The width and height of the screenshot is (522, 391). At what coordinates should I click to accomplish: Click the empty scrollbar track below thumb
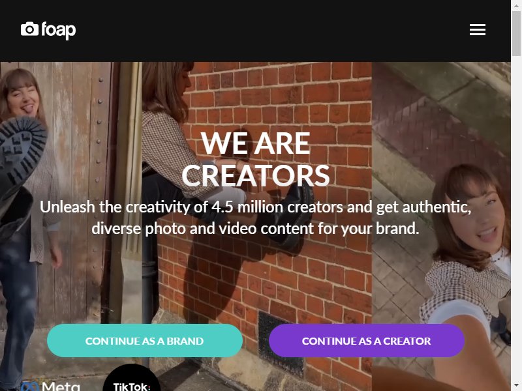click(516, 218)
